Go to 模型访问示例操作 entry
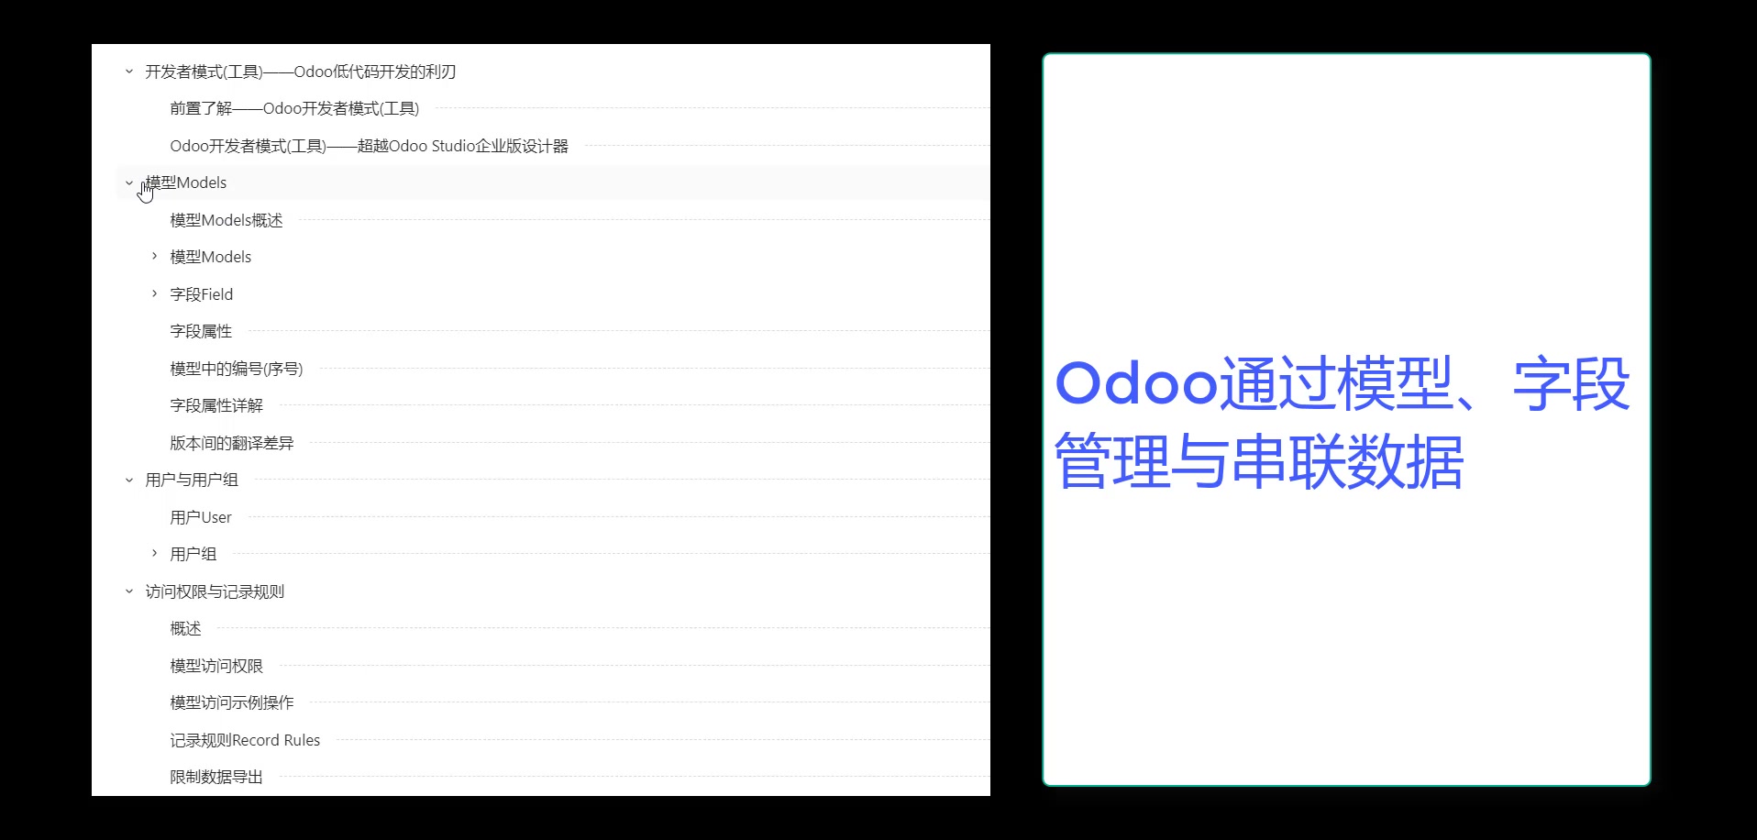This screenshot has width=1757, height=840. click(x=232, y=702)
